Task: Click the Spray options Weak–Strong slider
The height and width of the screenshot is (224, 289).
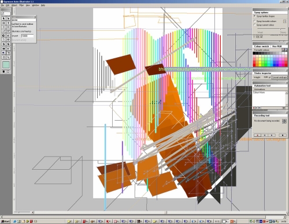Action: click(x=272, y=29)
